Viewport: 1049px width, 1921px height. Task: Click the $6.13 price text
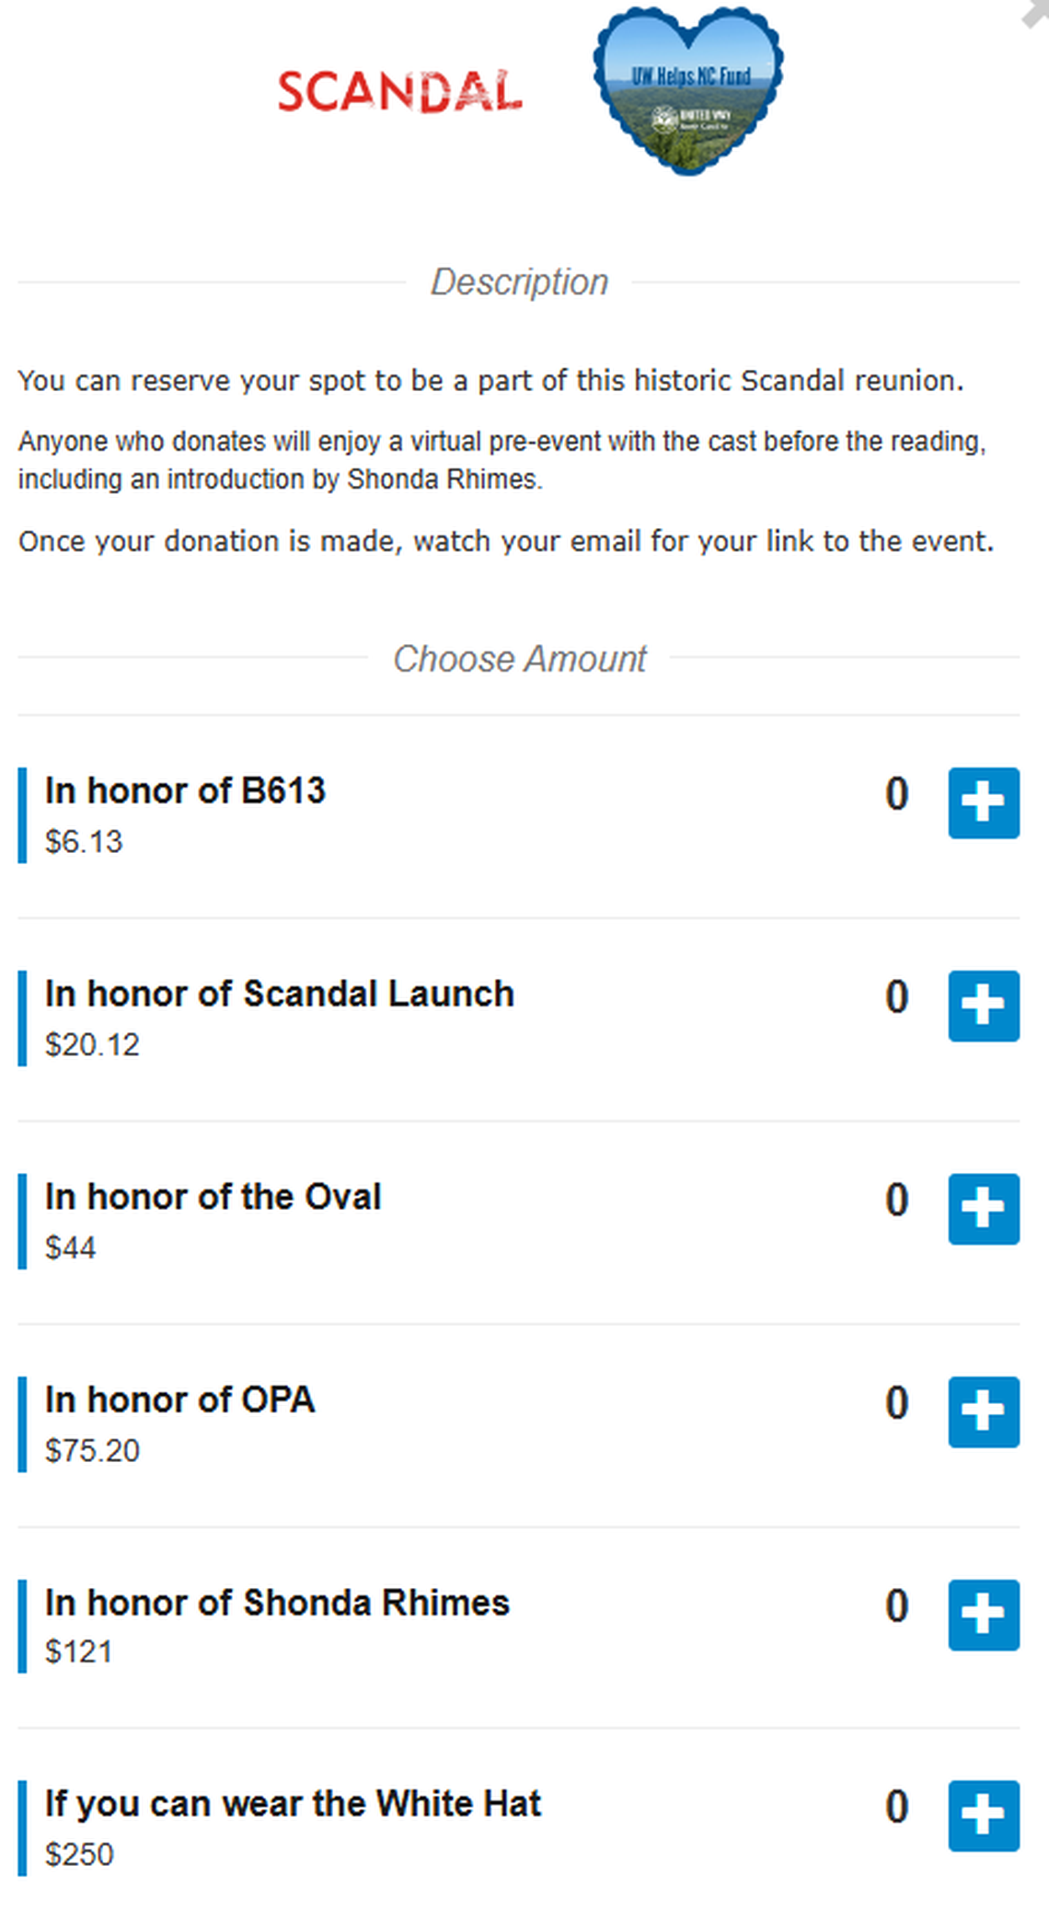(83, 840)
